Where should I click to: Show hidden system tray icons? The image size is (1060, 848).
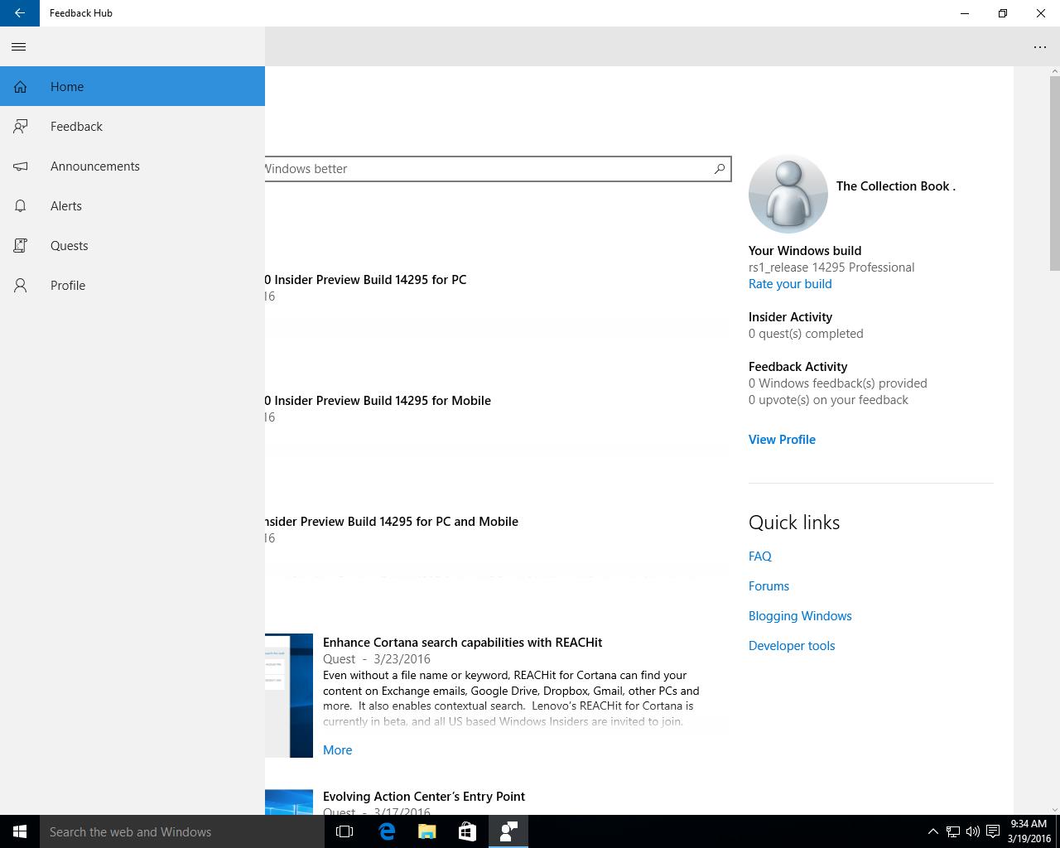point(932,831)
